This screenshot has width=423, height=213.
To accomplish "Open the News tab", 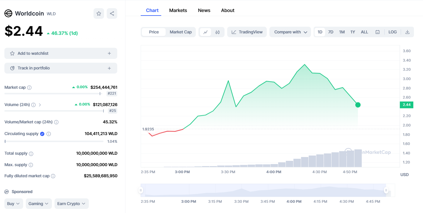I will coord(204,10).
